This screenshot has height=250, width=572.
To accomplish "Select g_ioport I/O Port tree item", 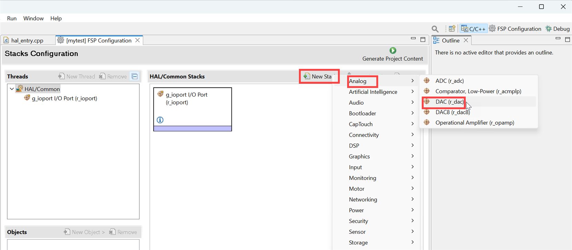I will pos(65,98).
